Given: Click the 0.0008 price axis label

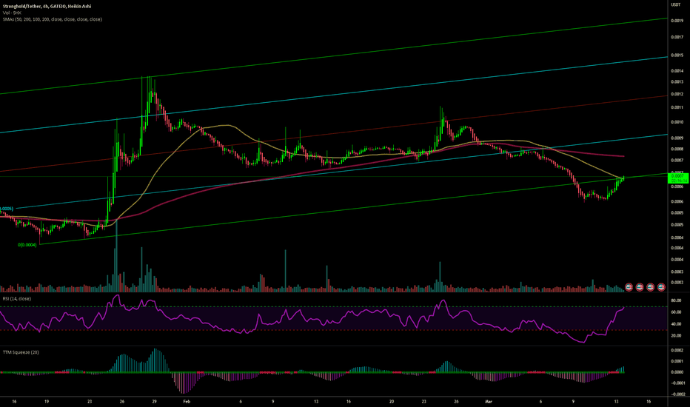Looking at the screenshot, I should pyautogui.click(x=677, y=149).
